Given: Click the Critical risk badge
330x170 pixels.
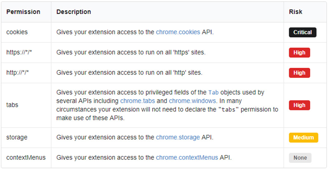Looking at the screenshot, I should point(302,33).
